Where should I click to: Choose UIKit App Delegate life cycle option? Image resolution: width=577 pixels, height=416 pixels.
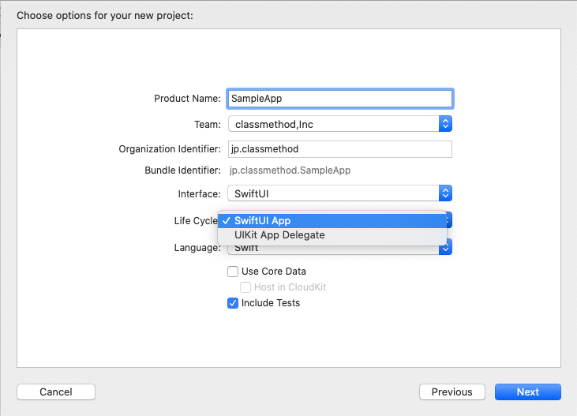332,235
